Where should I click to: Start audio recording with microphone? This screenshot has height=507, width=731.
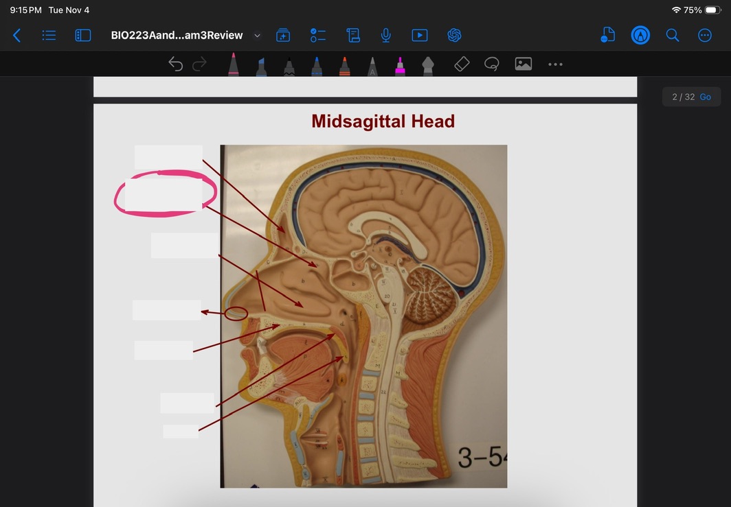coord(386,35)
